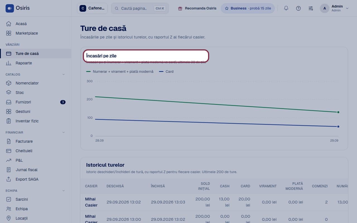
Task: Click the help question mark icon
Action: (298, 8)
